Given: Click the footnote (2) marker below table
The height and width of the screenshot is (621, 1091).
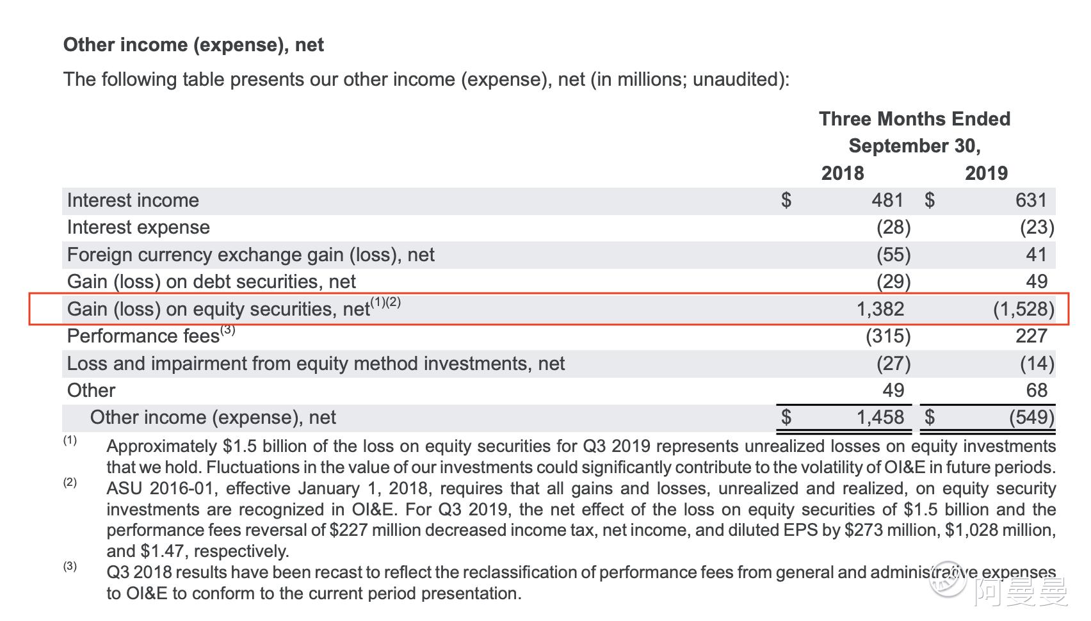Looking at the screenshot, I should click(70, 482).
